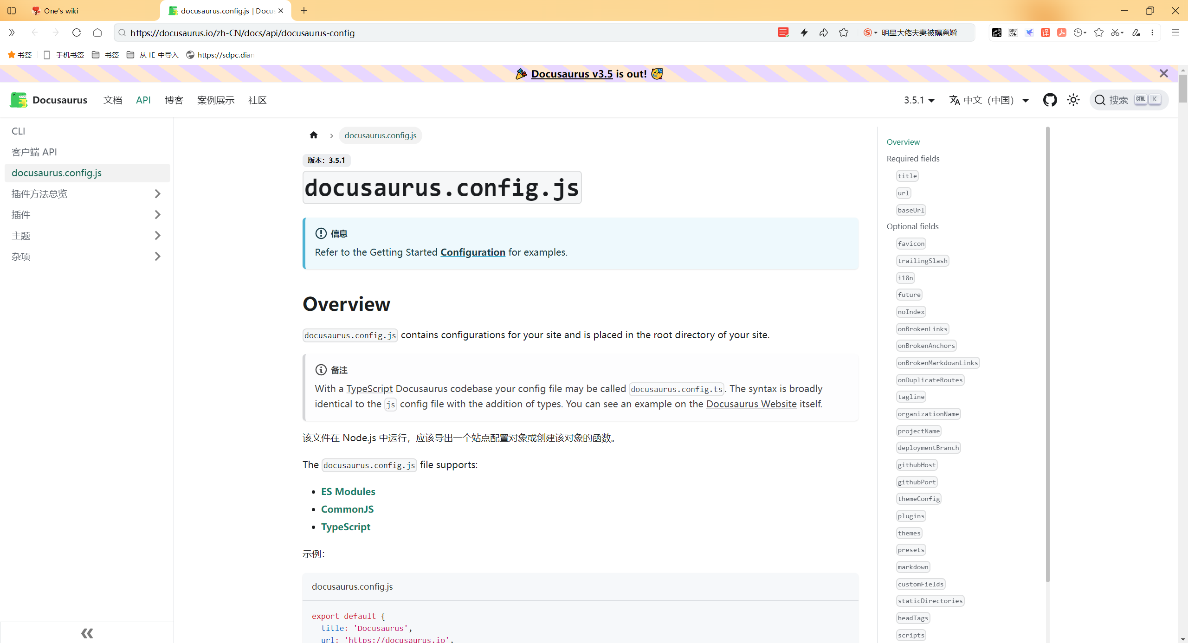Jump to Required fields in contents
Image resolution: width=1188 pixels, height=643 pixels.
(x=913, y=159)
